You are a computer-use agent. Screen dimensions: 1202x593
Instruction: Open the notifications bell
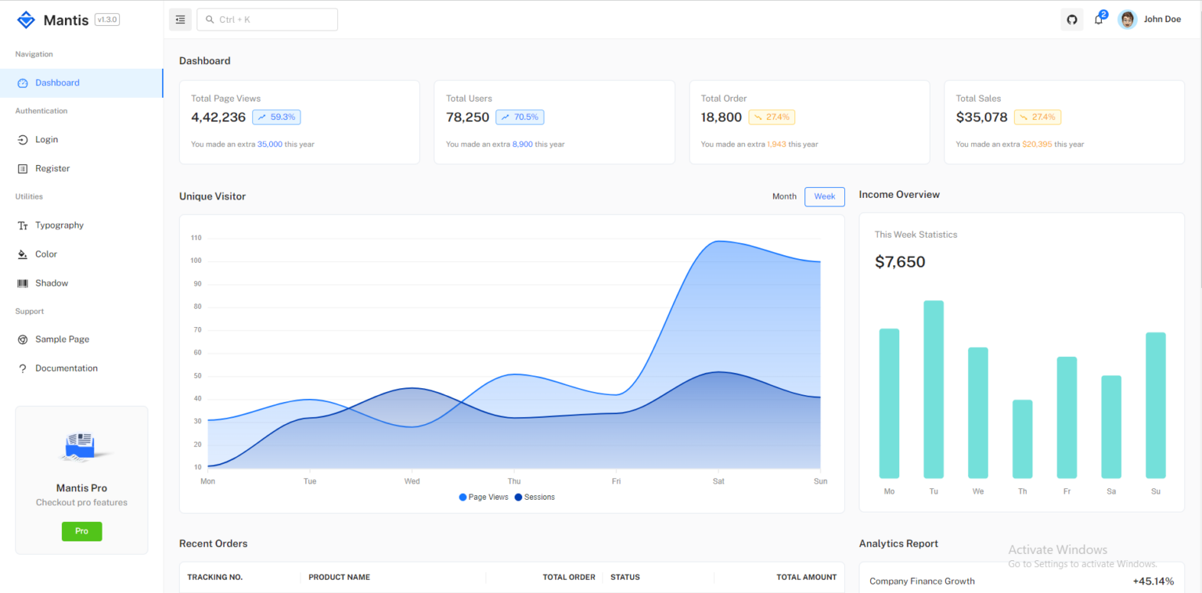1098,19
